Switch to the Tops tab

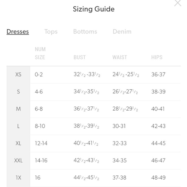[51, 32]
